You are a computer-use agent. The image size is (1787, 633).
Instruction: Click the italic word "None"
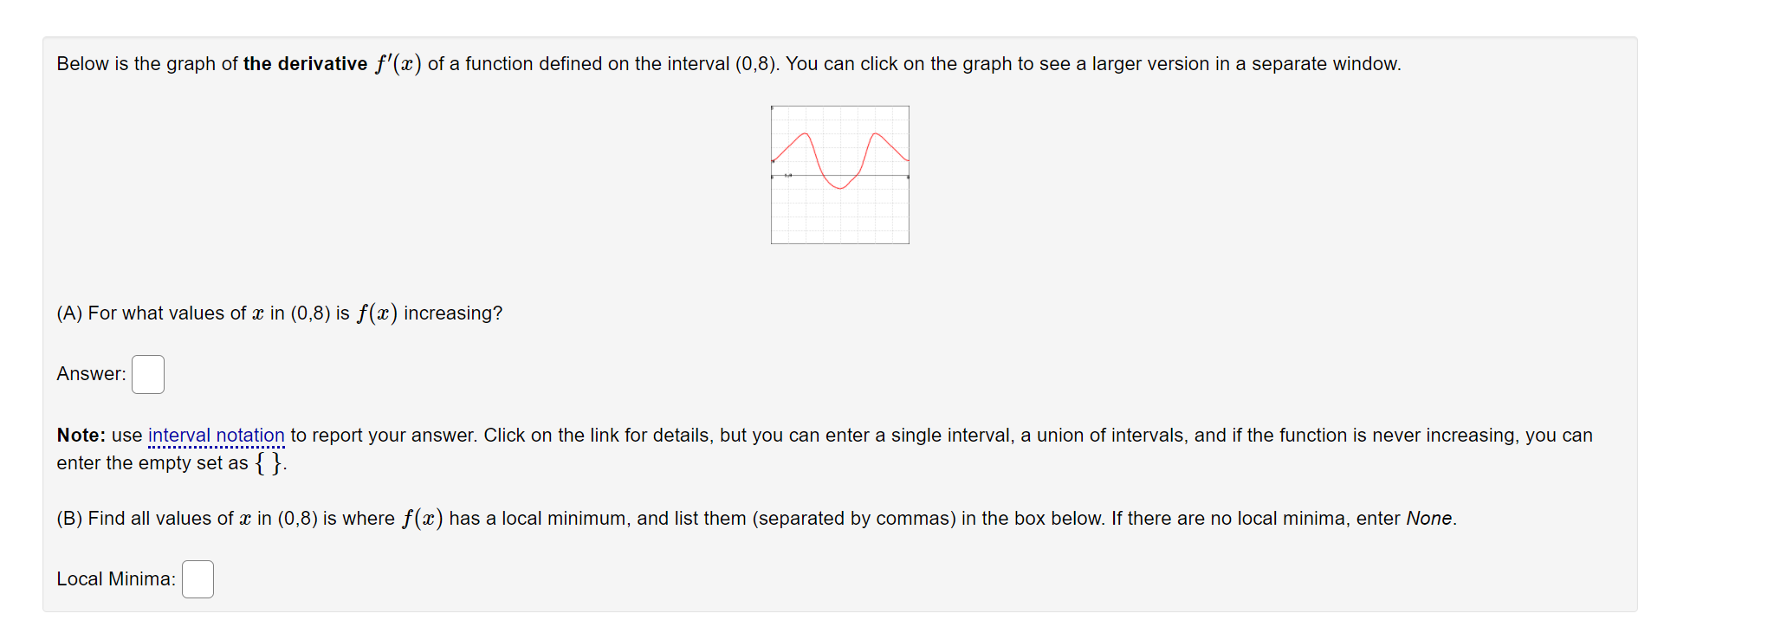[1429, 518]
